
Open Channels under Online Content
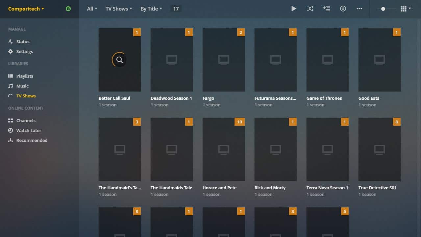(x=26, y=120)
